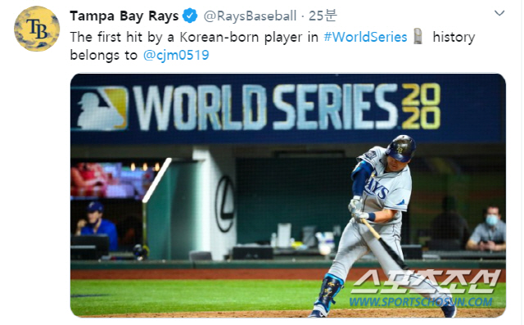Image resolution: width=524 pixels, height=325 pixels.
Task: Click the trophy emoji after #WorldSeries
Action: [418, 36]
